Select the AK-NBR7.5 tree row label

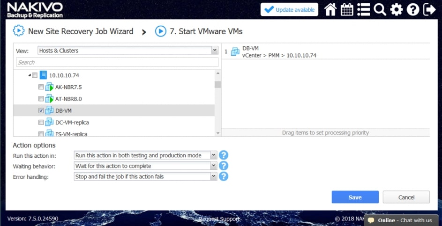coord(68,87)
